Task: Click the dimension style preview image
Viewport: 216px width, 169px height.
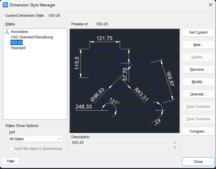Action: 125,81
